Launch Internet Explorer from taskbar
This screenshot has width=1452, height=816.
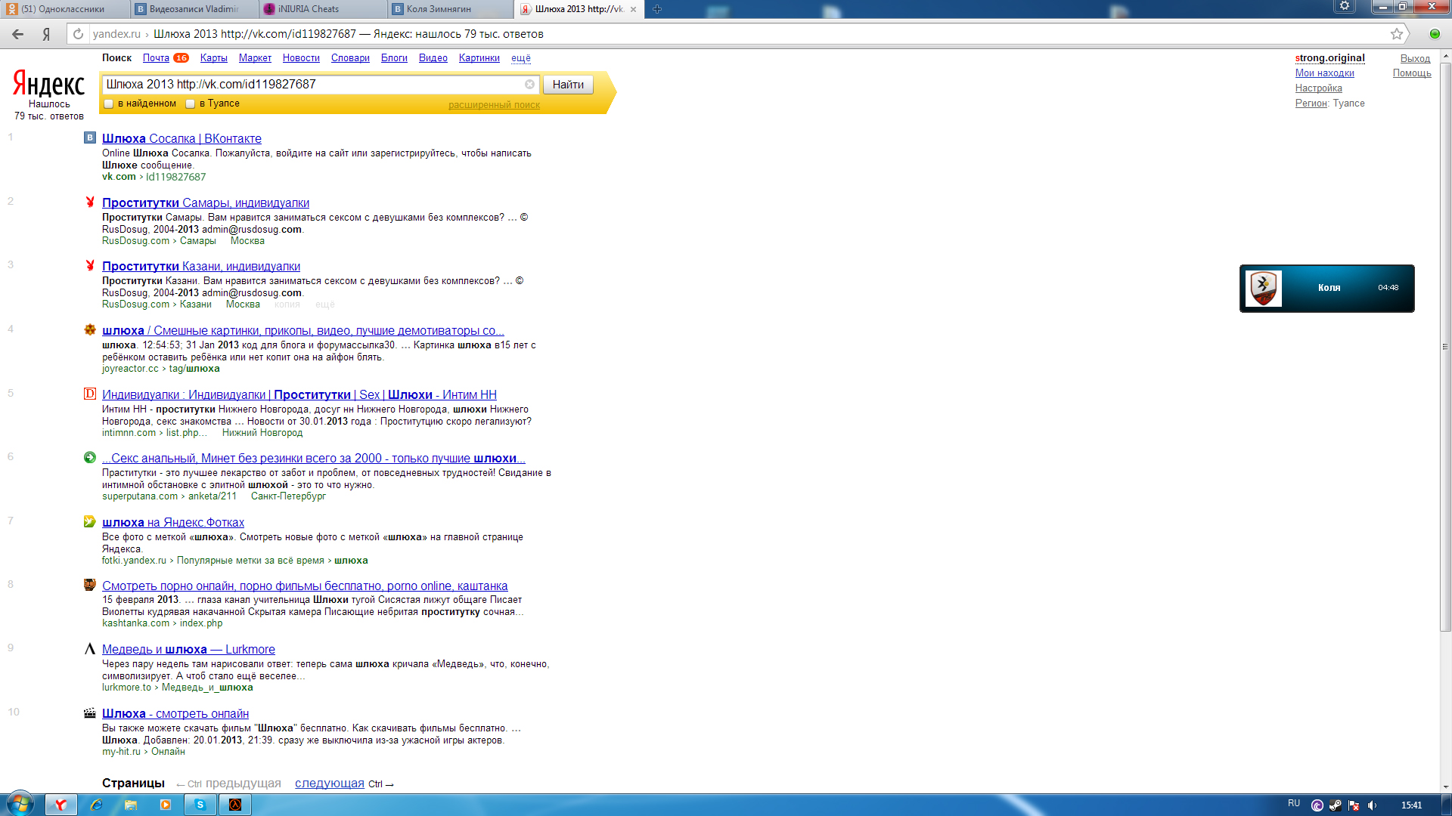click(96, 805)
